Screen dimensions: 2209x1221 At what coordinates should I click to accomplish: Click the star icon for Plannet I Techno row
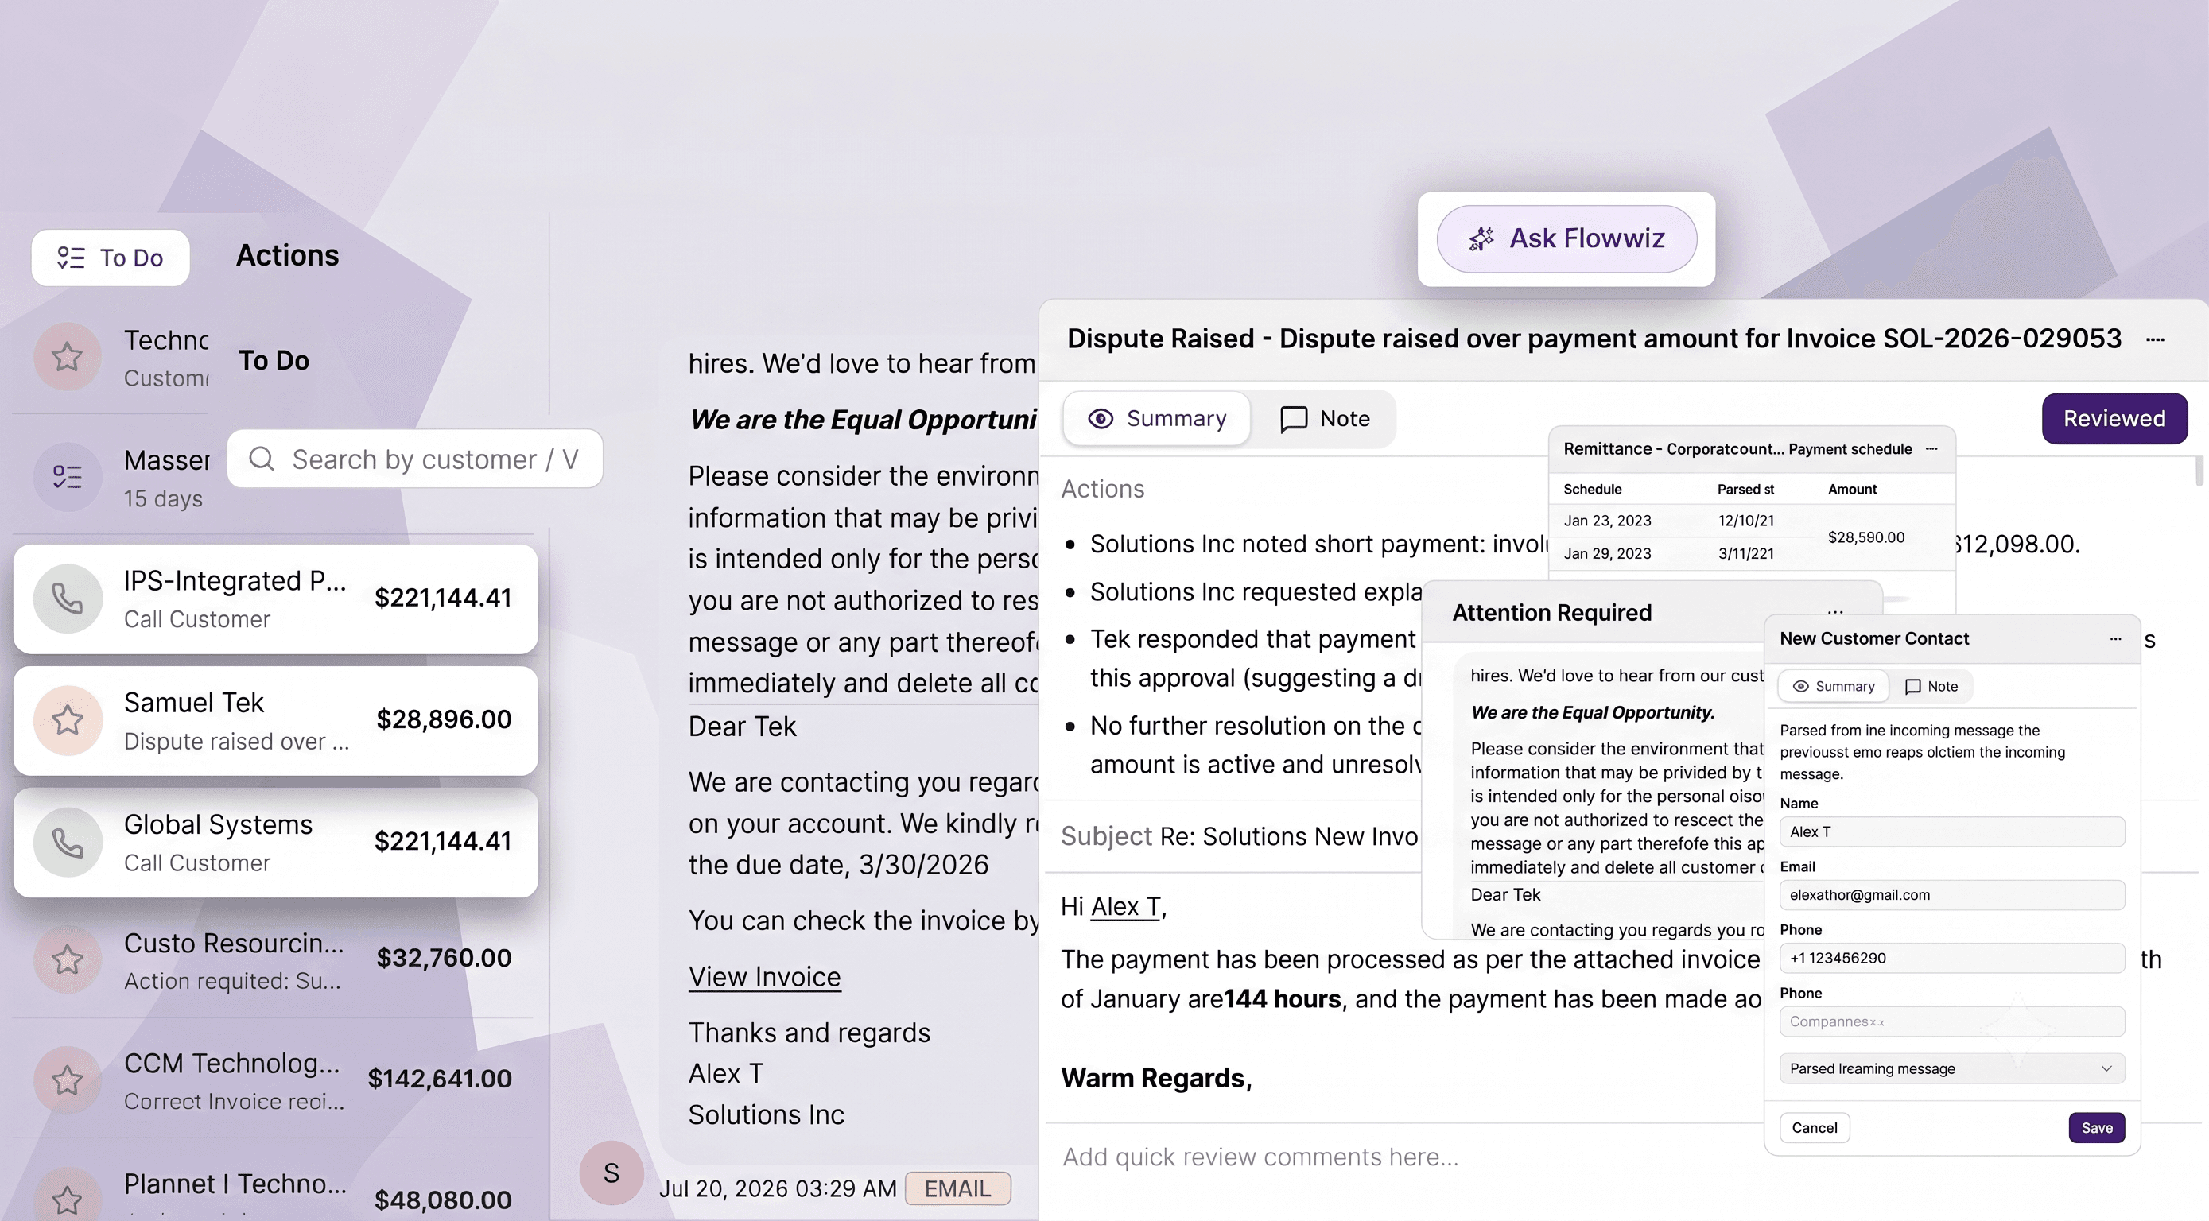coord(67,1199)
